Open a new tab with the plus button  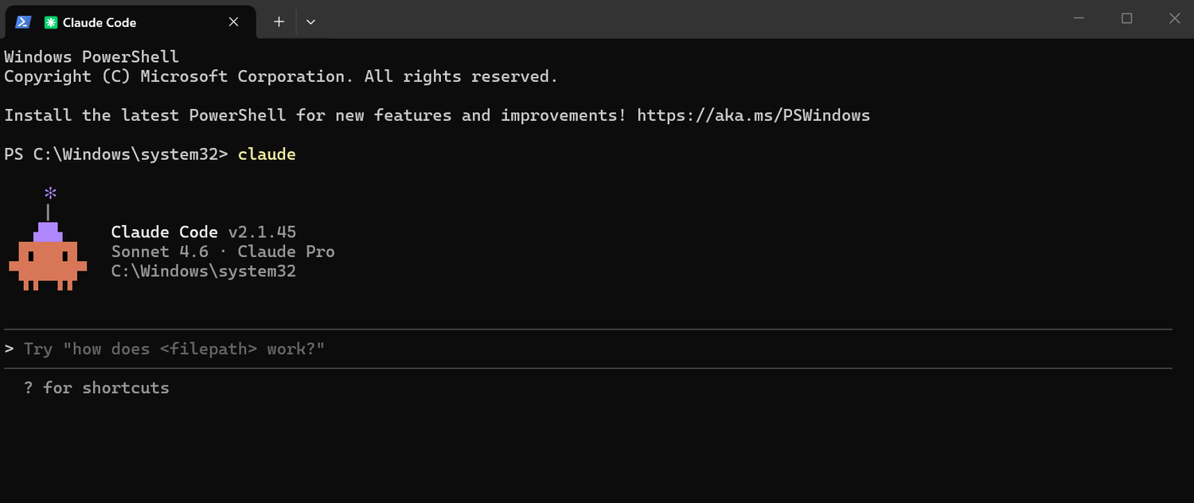click(279, 22)
